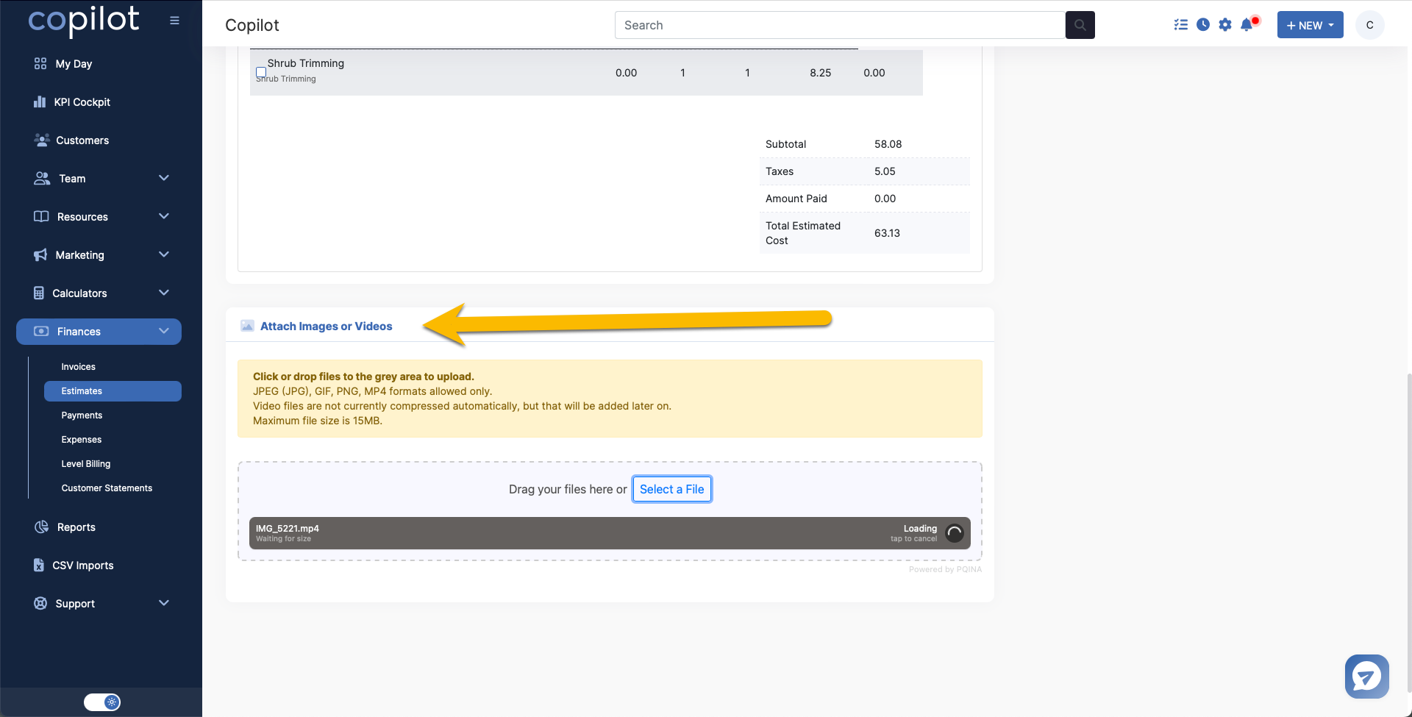Focus the Search input field
Viewport: 1412px width, 717px height.
coord(840,25)
